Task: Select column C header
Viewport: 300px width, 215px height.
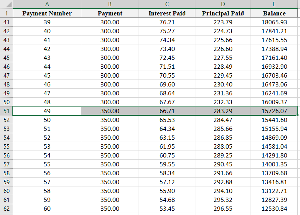Action: pyautogui.click(x=167, y=4)
